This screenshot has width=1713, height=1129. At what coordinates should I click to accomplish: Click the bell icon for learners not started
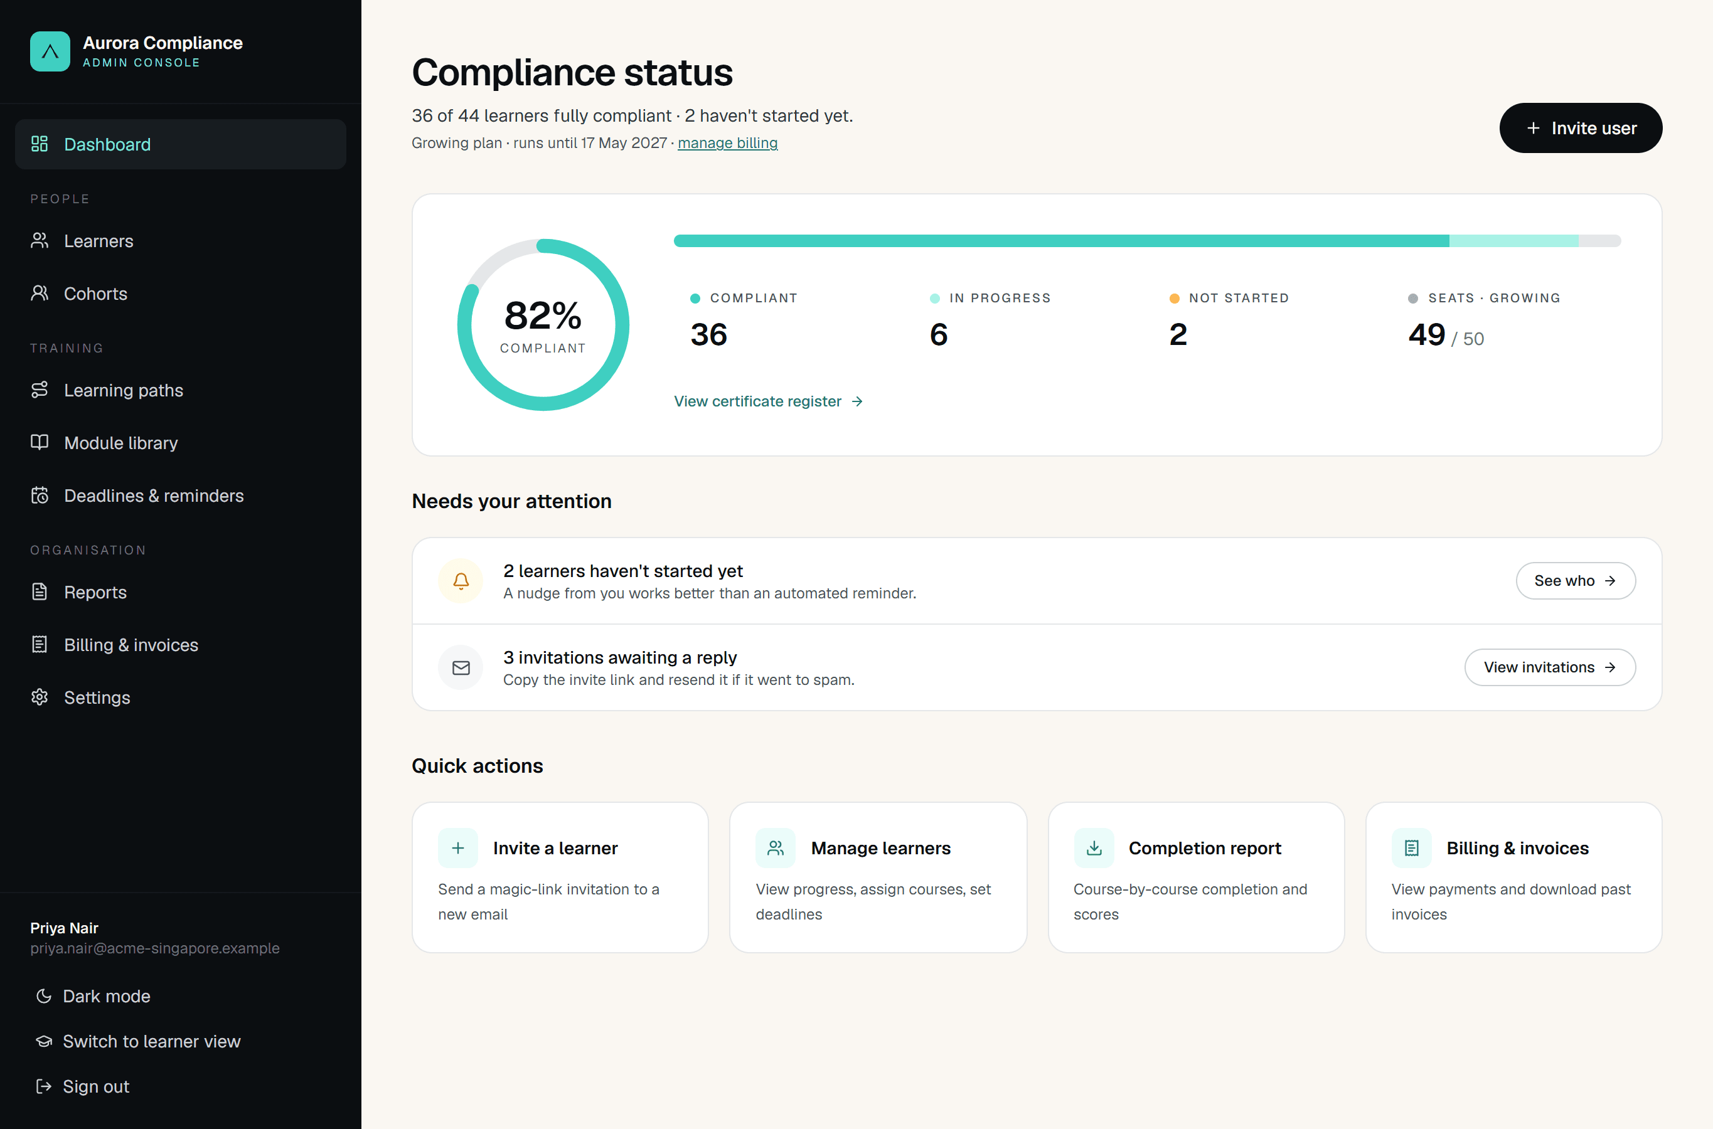[461, 580]
